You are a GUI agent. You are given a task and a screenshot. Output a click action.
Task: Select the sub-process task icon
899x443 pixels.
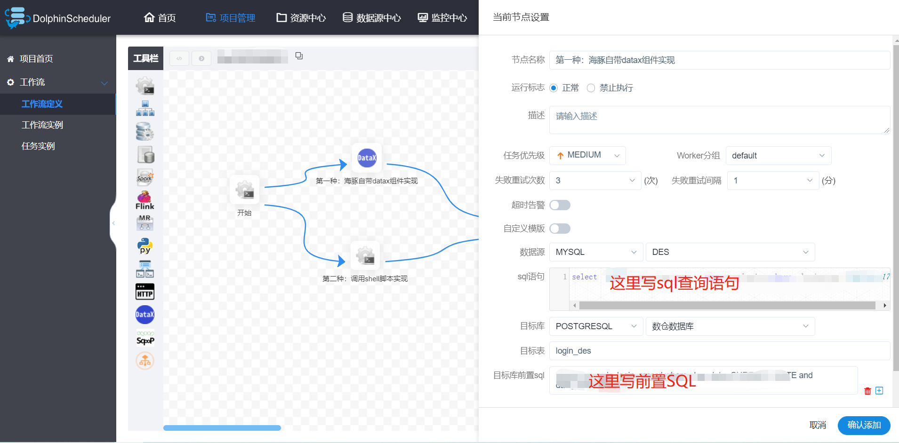coord(145,108)
